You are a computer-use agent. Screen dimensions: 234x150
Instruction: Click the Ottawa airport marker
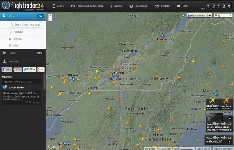click(x=73, y=79)
